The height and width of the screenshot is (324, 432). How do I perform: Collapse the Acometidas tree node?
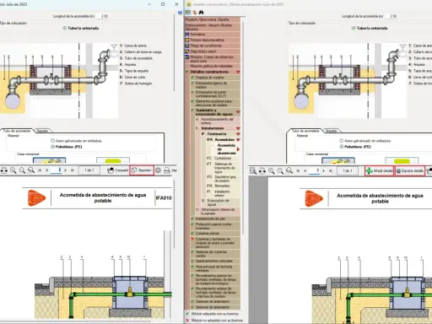tap(238, 140)
